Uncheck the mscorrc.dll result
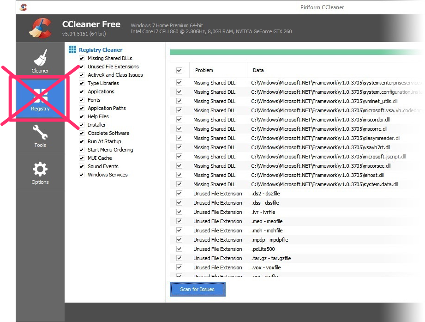Screen dimensions: 425x322 coord(179,128)
